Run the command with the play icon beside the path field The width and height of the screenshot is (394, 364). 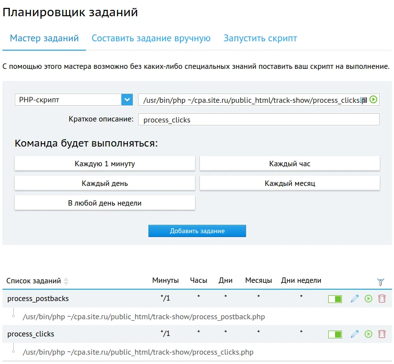374,99
